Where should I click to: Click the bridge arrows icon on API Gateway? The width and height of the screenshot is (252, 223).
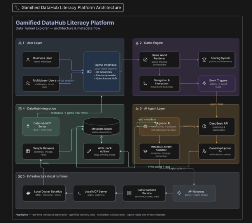click(179, 193)
